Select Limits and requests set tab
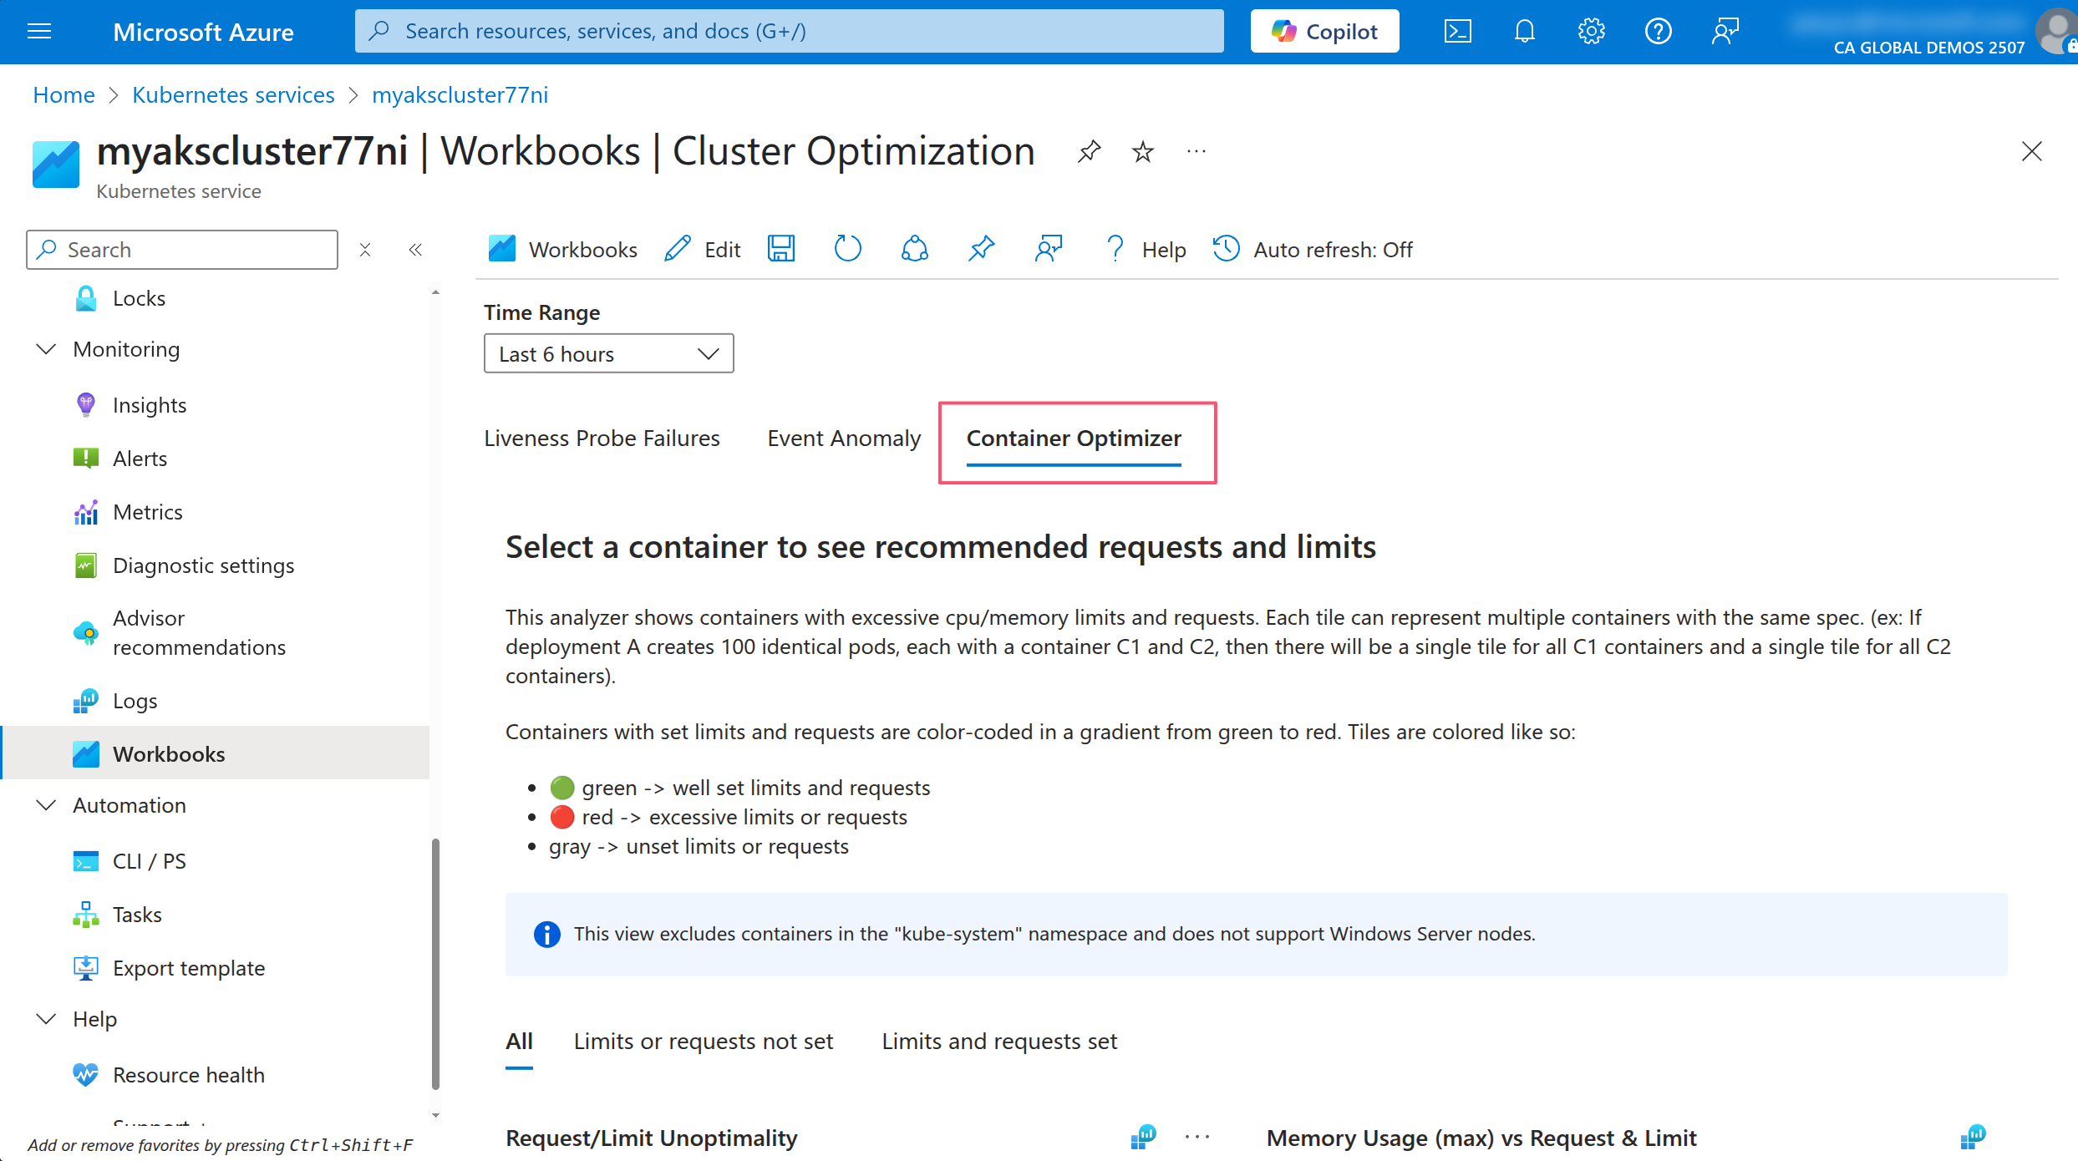Screen dimensions: 2078x1161 tap(999, 1042)
